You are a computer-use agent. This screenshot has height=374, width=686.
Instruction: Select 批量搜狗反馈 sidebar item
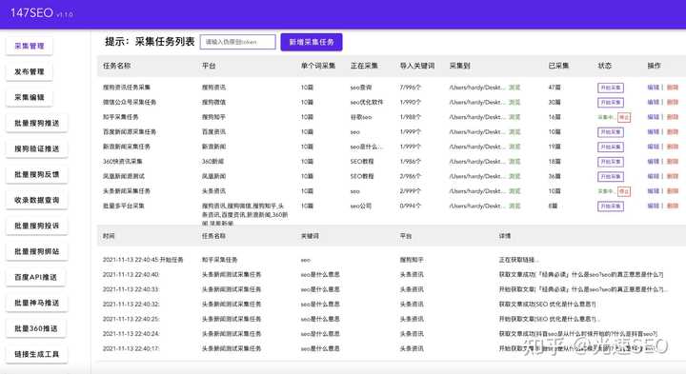[37, 174]
